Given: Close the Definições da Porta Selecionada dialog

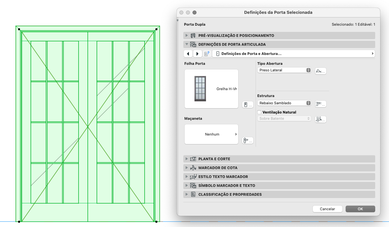Looking at the screenshot, I should coord(181,13).
